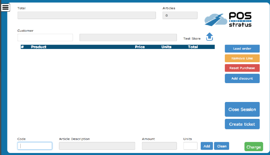Click the Clean button
Viewport: 270px width, 155px height.
(221, 146)
